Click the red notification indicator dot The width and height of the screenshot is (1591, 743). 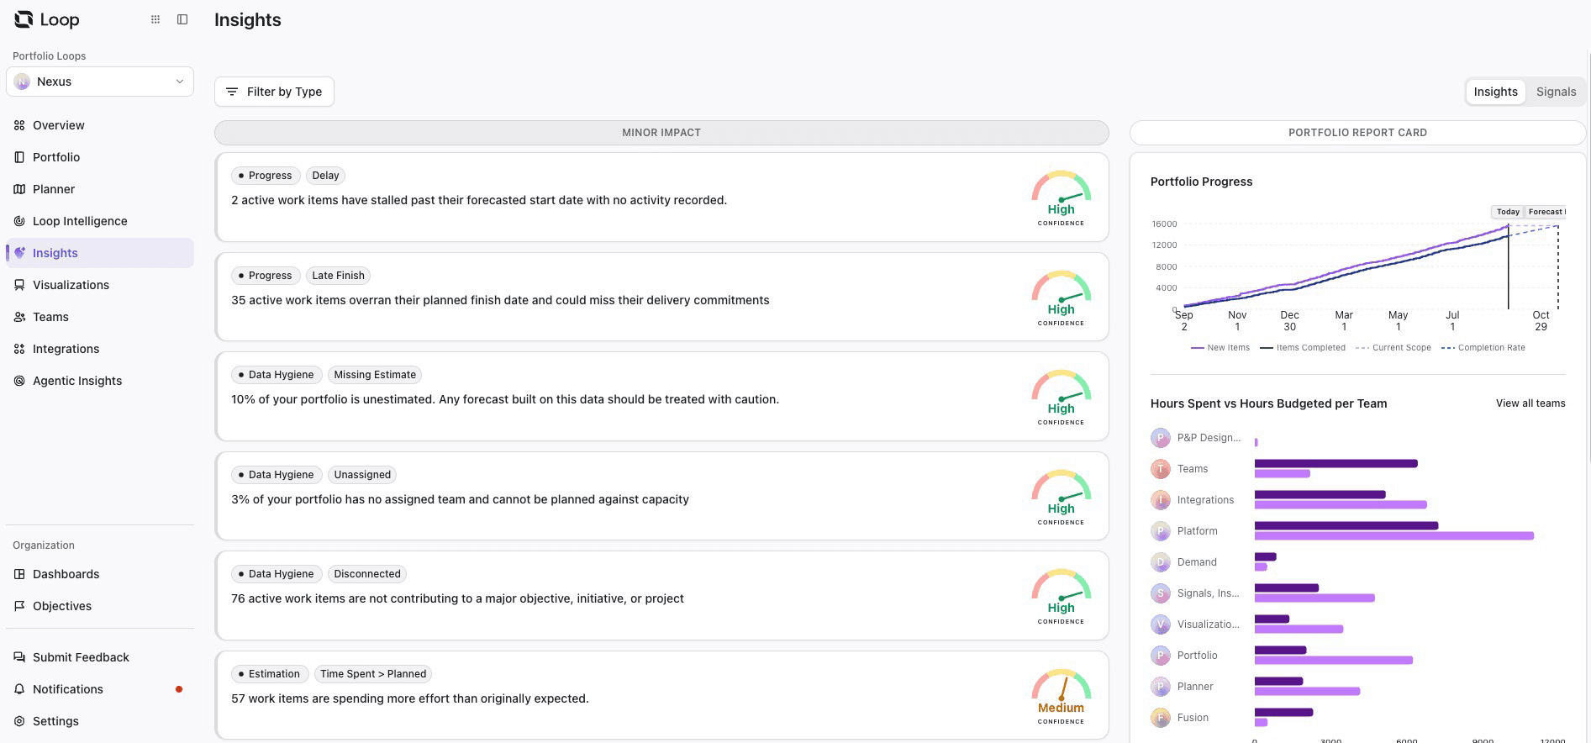pos(179,689)
